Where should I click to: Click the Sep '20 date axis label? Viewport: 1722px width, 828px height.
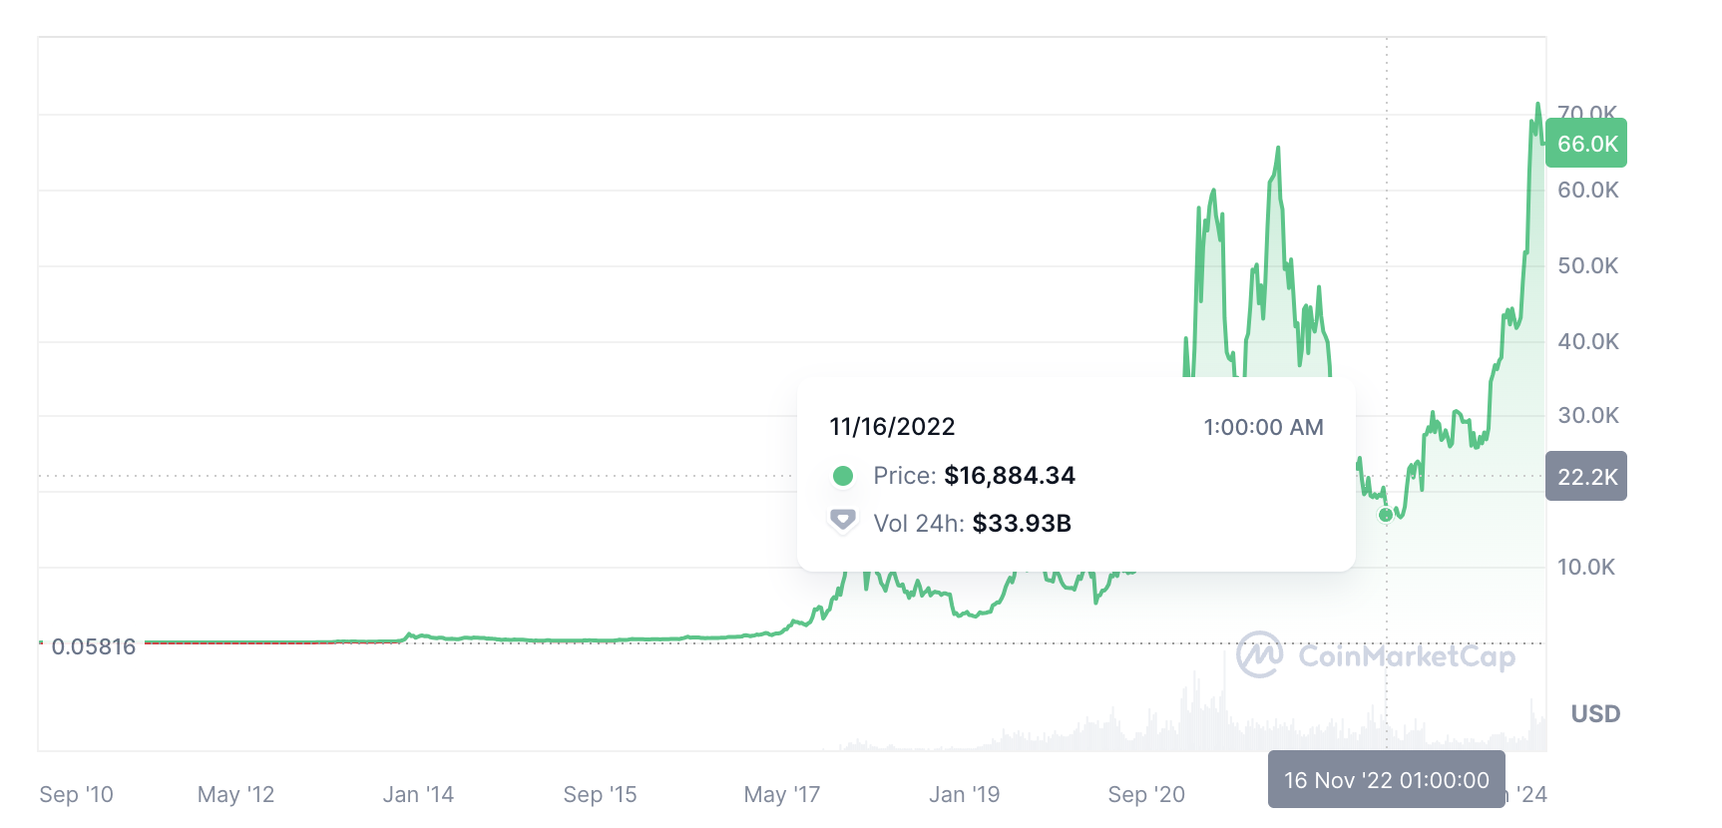tap(1146, 795)
